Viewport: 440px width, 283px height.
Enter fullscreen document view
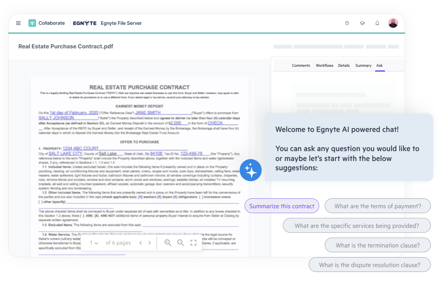[x=194, y=243]
